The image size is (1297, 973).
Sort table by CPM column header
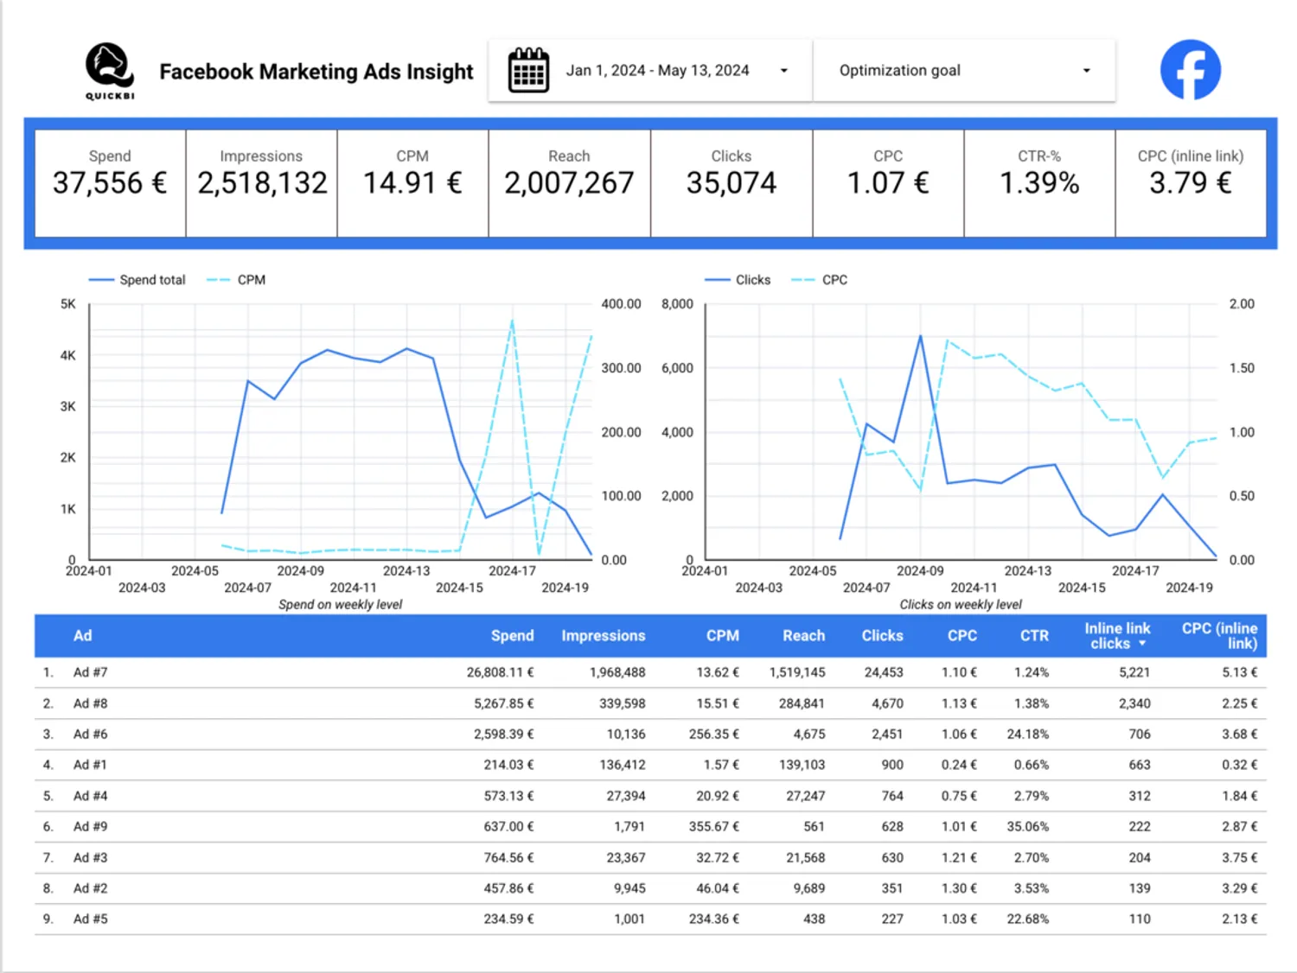pos(722,636)
